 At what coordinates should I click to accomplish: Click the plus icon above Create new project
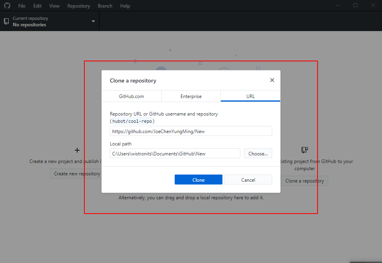pos(77,150)
